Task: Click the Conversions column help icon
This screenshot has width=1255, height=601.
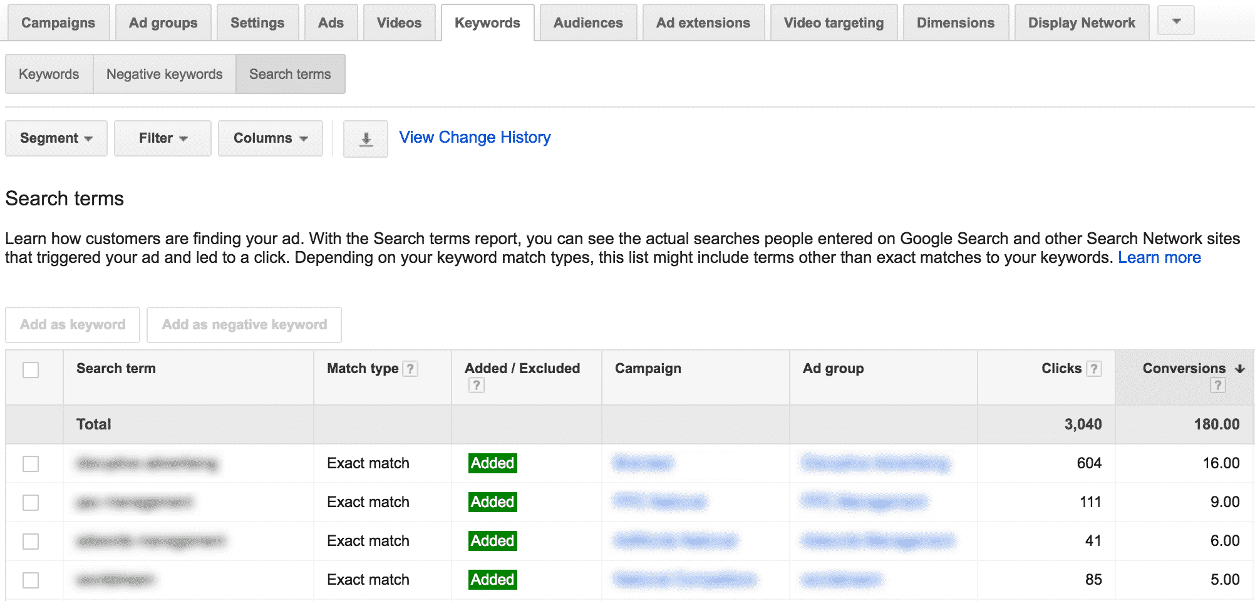Action: [1217, 386]
